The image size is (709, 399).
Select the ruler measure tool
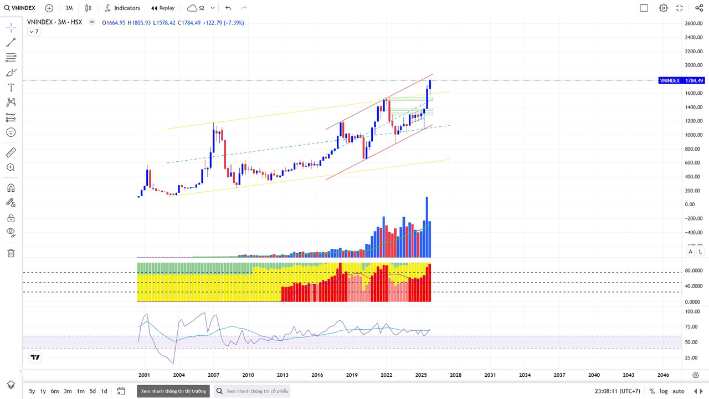click(11, 152)
